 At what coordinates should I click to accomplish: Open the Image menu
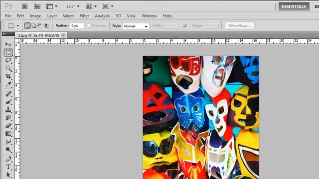point(35,16)
